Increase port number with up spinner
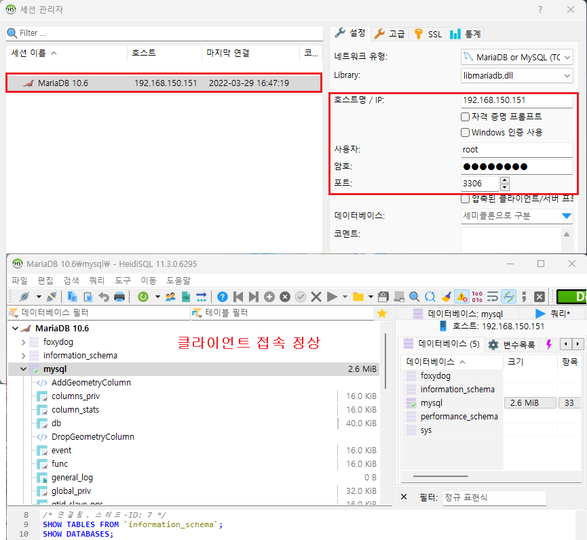 (505, 180)
